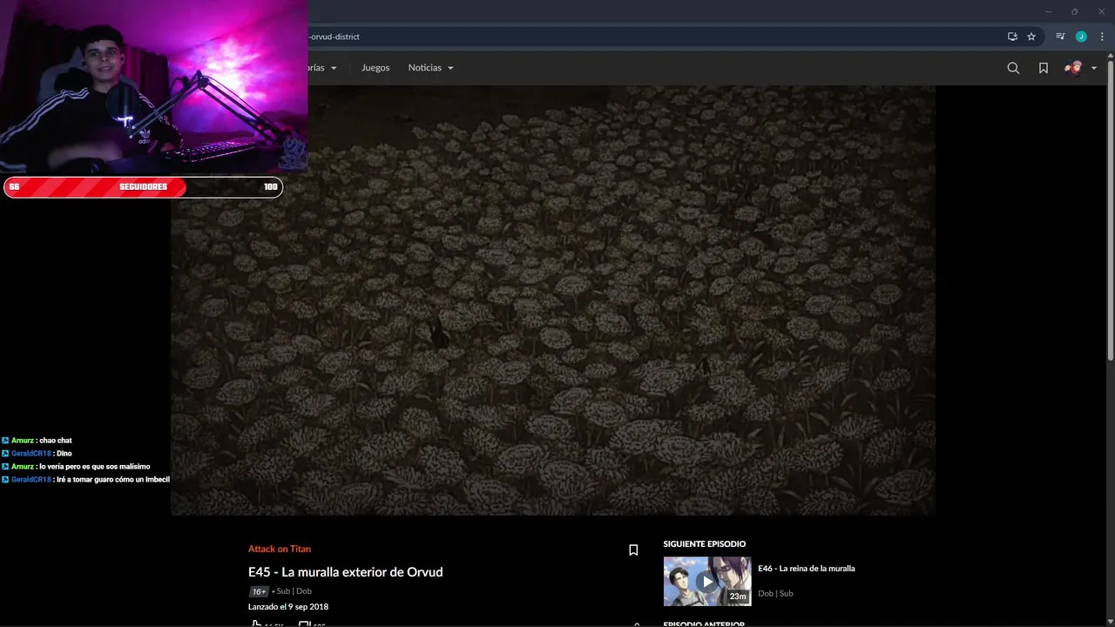Screen dimensions: 1115x627
Task: Expand the account dropdown arrow
Action: tap(1094, 69)
